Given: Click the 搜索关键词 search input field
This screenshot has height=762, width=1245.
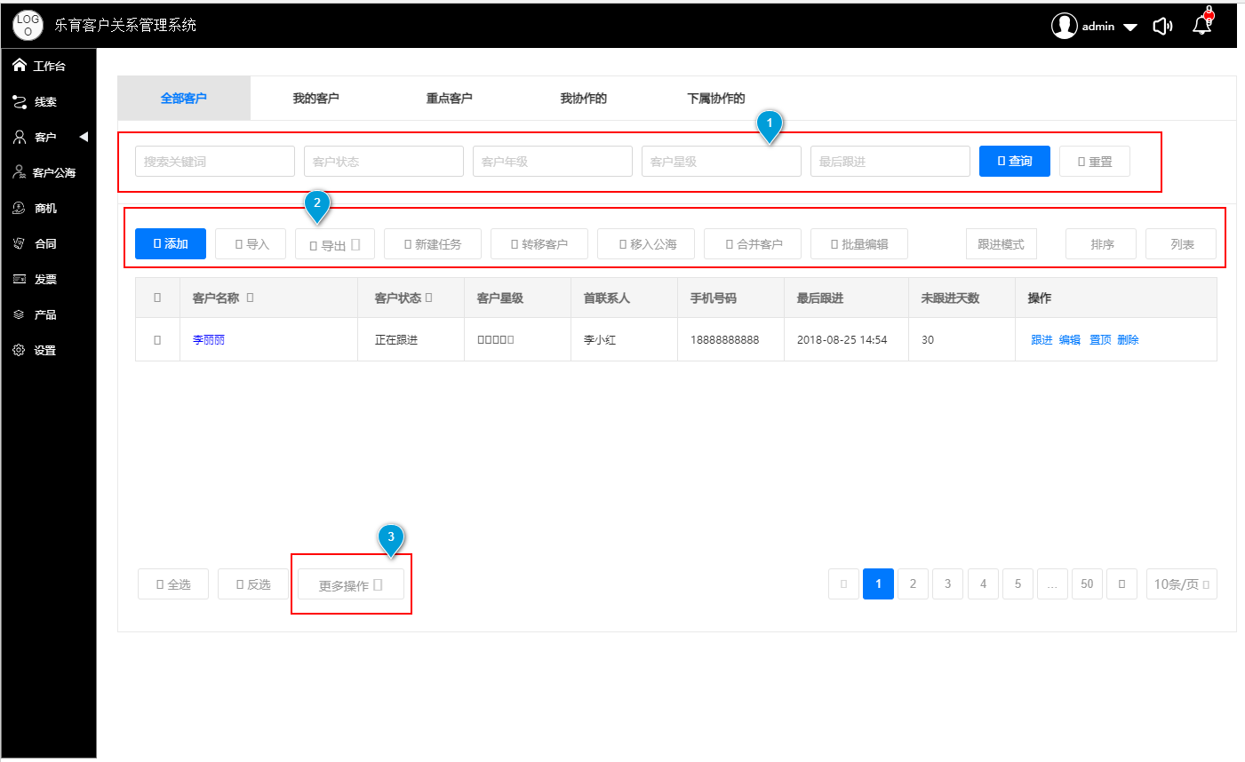Looking at the screenshot, I should (215, 162).
